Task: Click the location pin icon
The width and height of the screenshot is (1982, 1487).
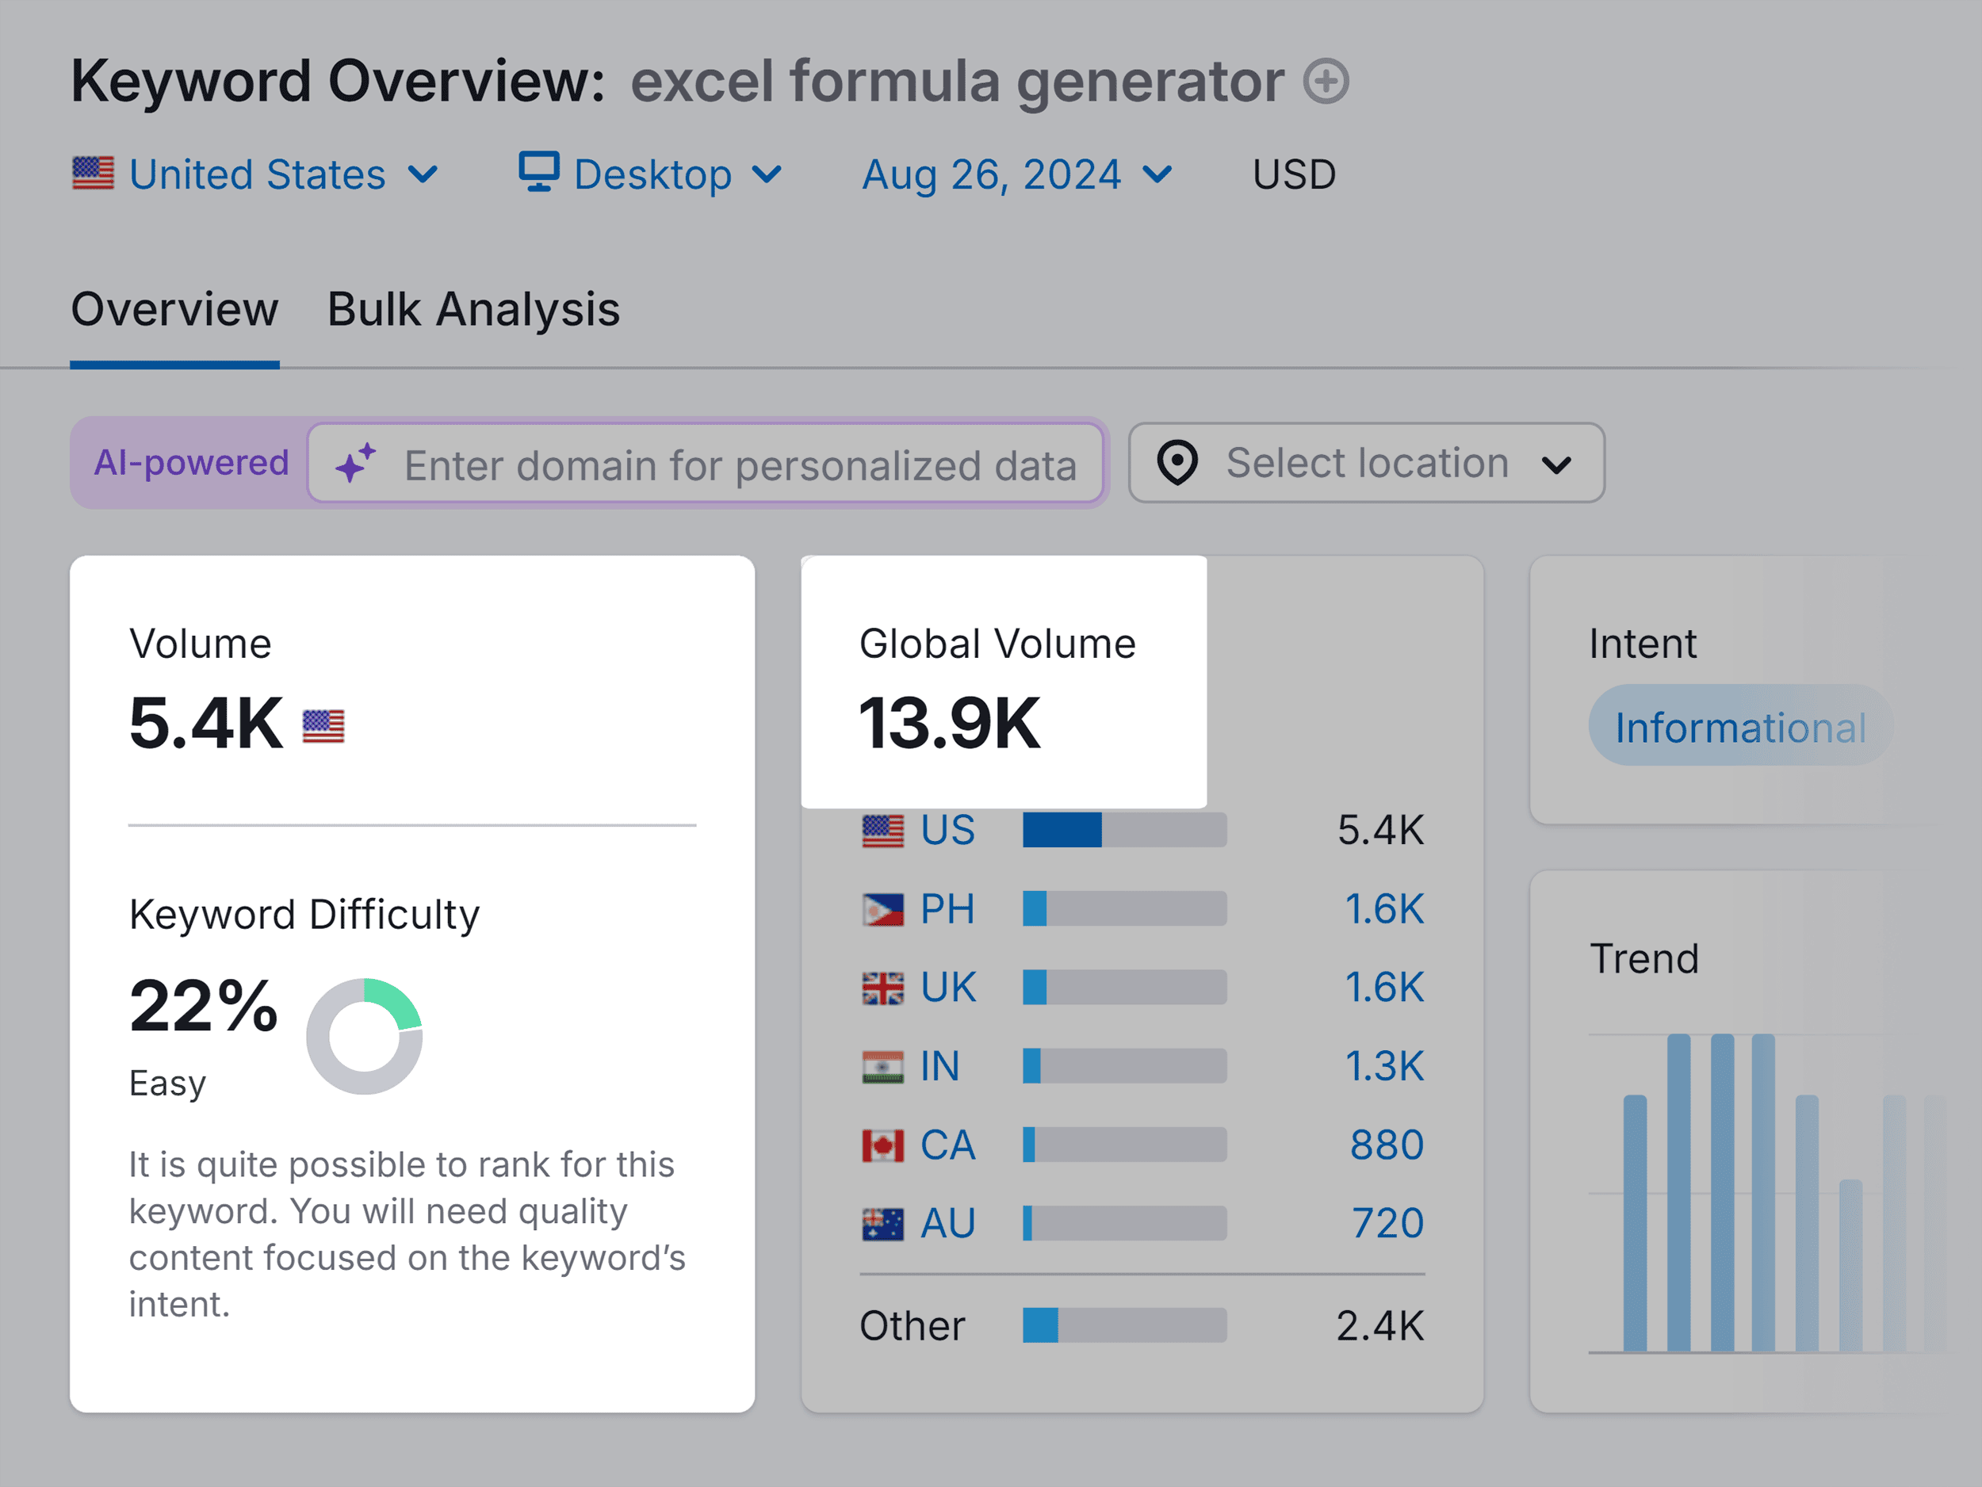Action: 1177,462
